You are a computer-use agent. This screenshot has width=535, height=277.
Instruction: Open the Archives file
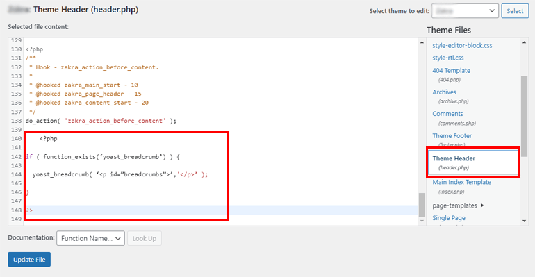444,92
